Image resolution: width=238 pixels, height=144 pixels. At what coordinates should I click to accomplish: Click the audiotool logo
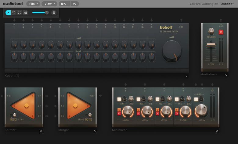(13, 4)
